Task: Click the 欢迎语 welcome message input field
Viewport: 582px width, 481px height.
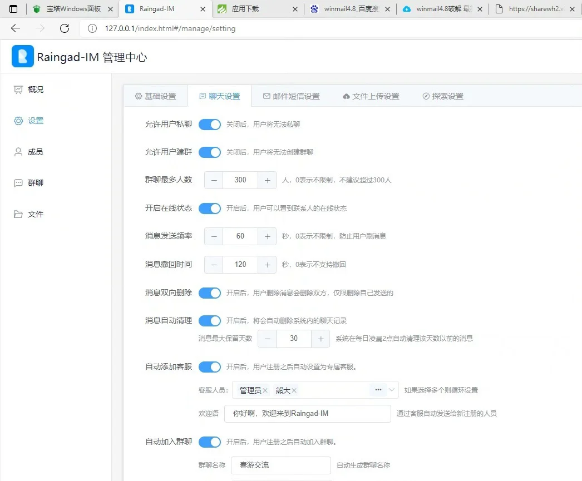Action: (307, 413)
